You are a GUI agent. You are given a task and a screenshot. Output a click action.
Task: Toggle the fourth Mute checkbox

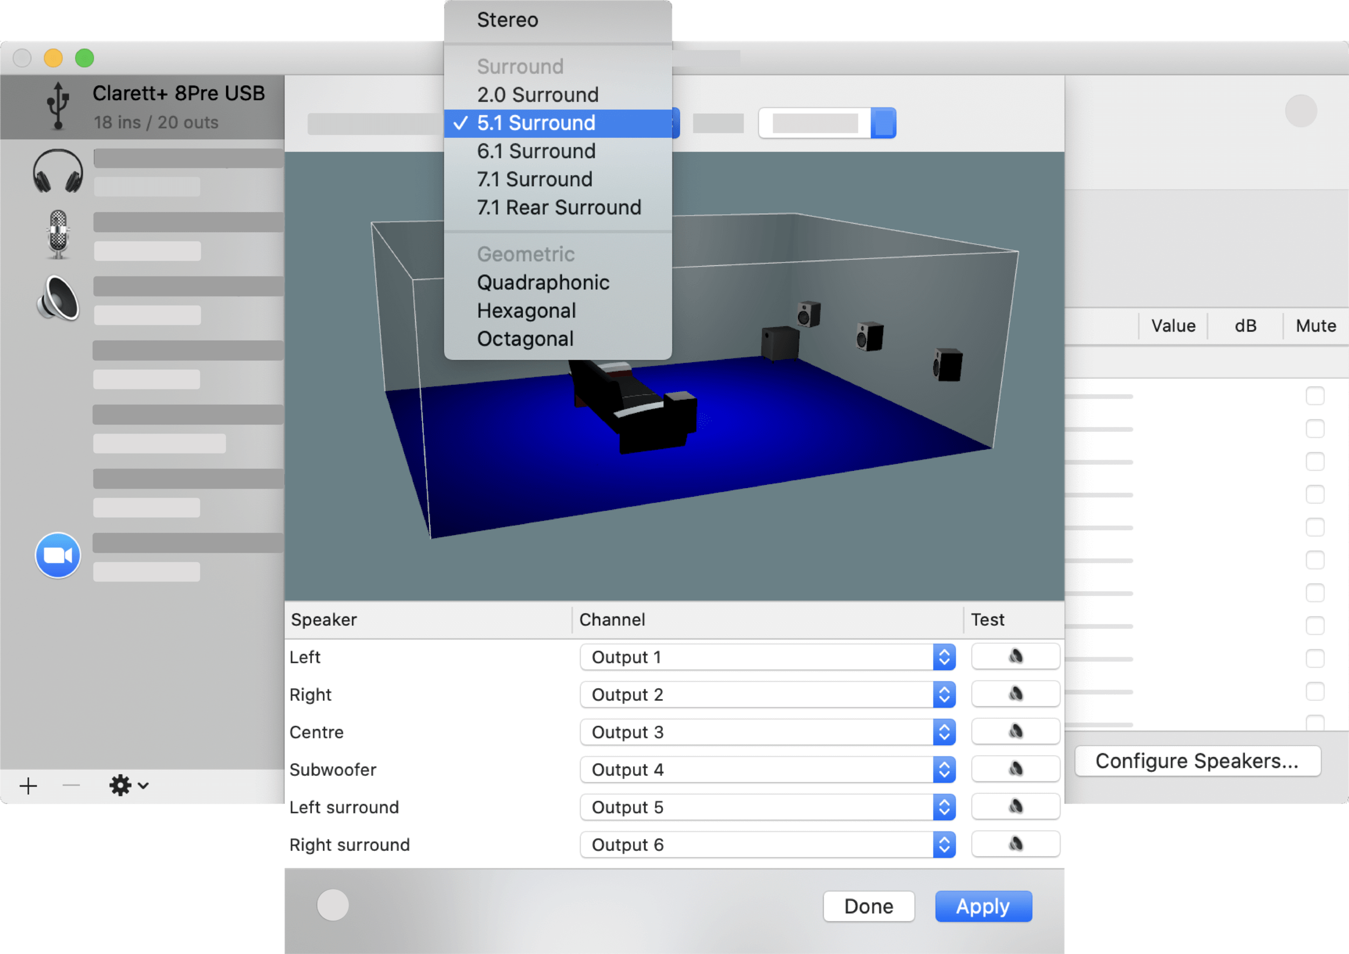(x=1315, y=495)
